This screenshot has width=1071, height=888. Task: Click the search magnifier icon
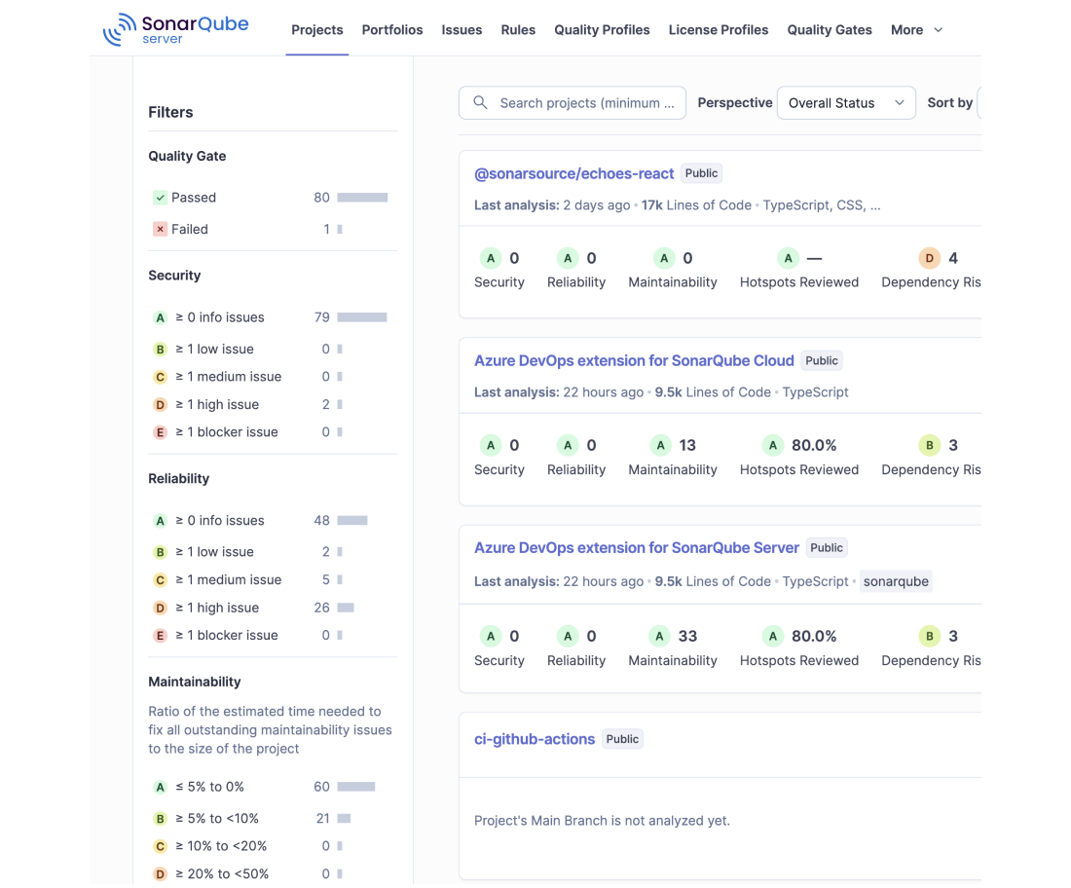(x=480, y=102)
